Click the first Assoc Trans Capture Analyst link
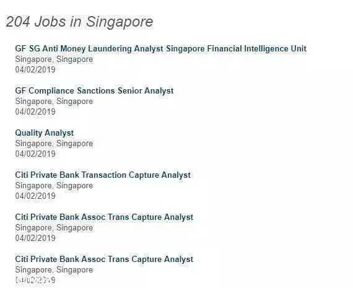This screenshot has width=353, height=288. (x=104, y=217)
